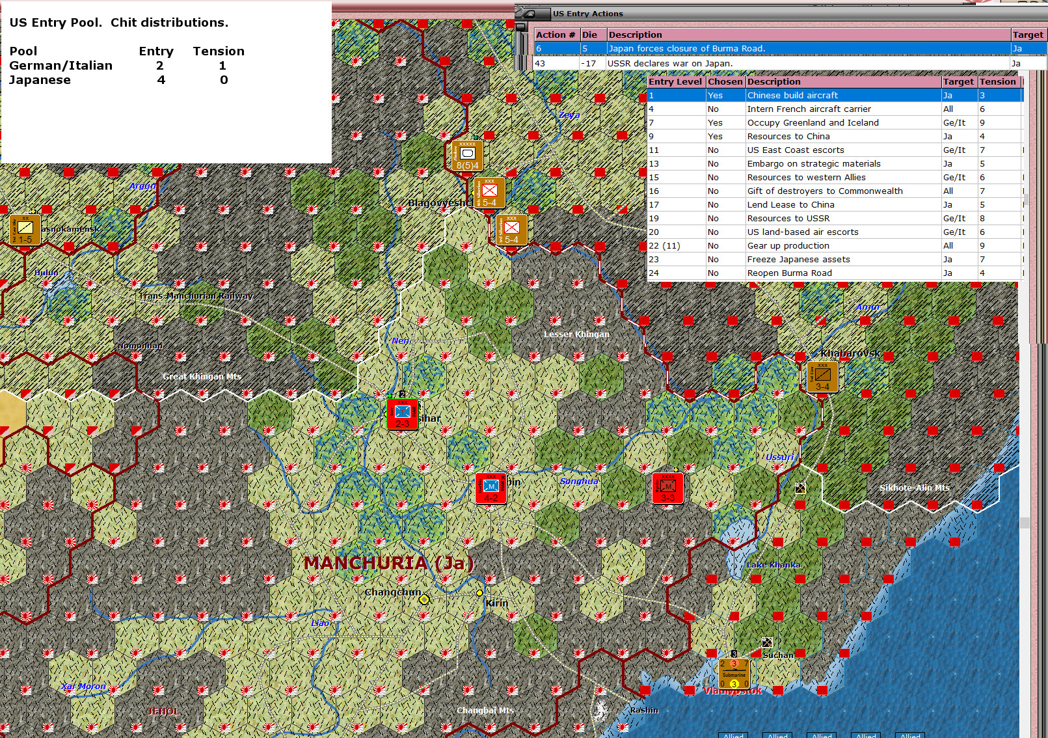Select 'Lend Lease to China' option
Image resolution: width=1048 pixels, height=738 pixels.
coord(835,204)
